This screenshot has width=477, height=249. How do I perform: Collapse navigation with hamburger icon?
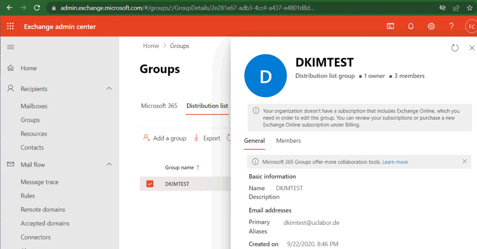tap(11, 47)
